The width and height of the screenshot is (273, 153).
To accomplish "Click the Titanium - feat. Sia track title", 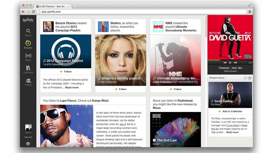I will tap(230, 68).
